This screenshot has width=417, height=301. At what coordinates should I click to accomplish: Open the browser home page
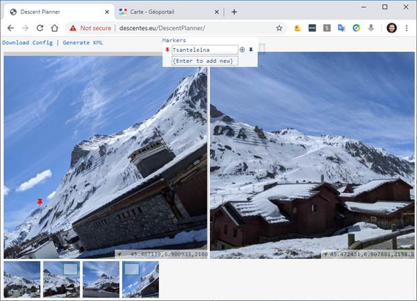[x=55, y=28]
